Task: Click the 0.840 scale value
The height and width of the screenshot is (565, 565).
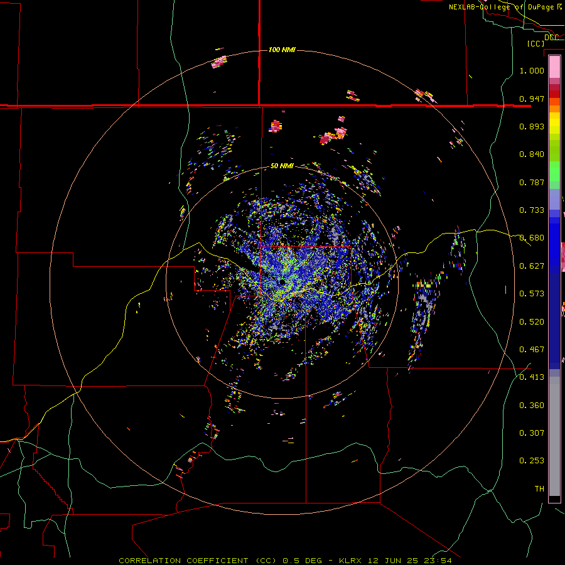Action: tap(532, 154)
